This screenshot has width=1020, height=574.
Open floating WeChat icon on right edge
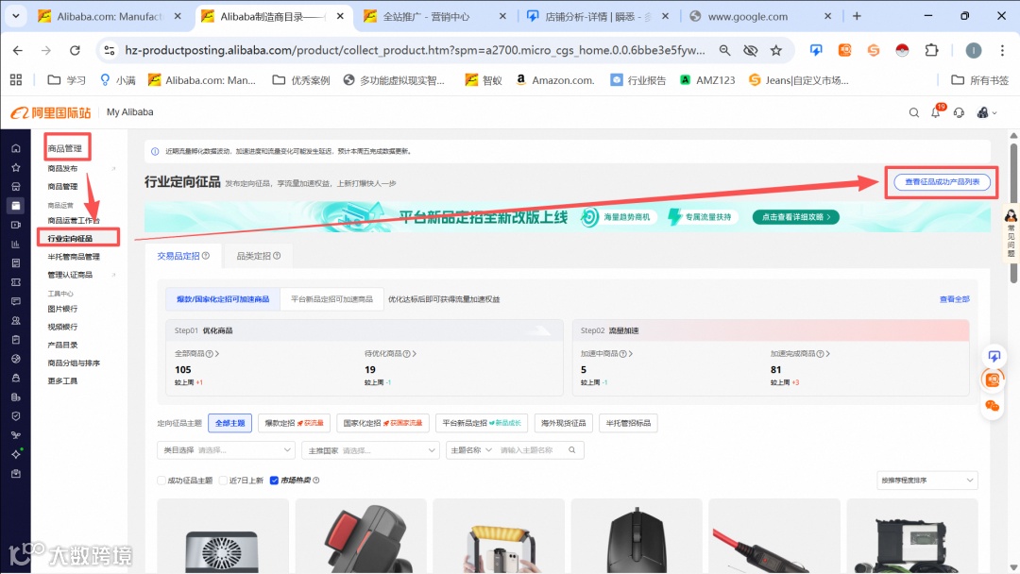(x=992, y=406)
